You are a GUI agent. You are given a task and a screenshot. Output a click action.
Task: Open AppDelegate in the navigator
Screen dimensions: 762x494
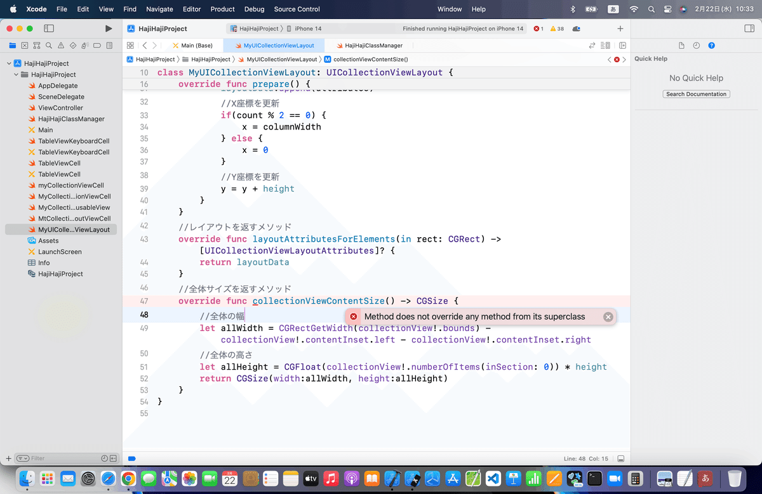(58, 86)
